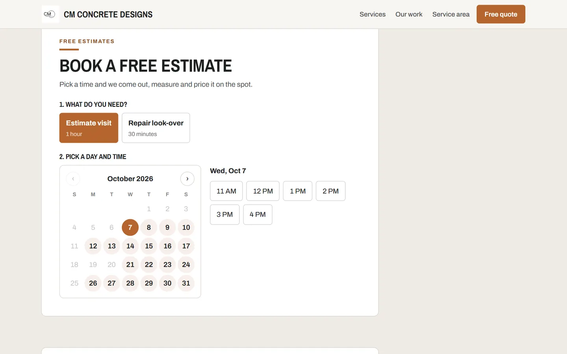Image resolution: width=567 pixels, height=354 pixels.
Task: Select October 17 on the calendar
Action: [186, 246]
